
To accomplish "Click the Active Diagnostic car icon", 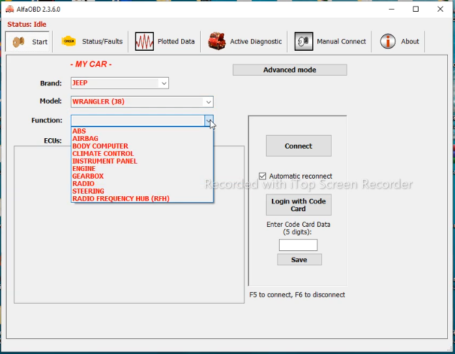I will click(217, 41).
